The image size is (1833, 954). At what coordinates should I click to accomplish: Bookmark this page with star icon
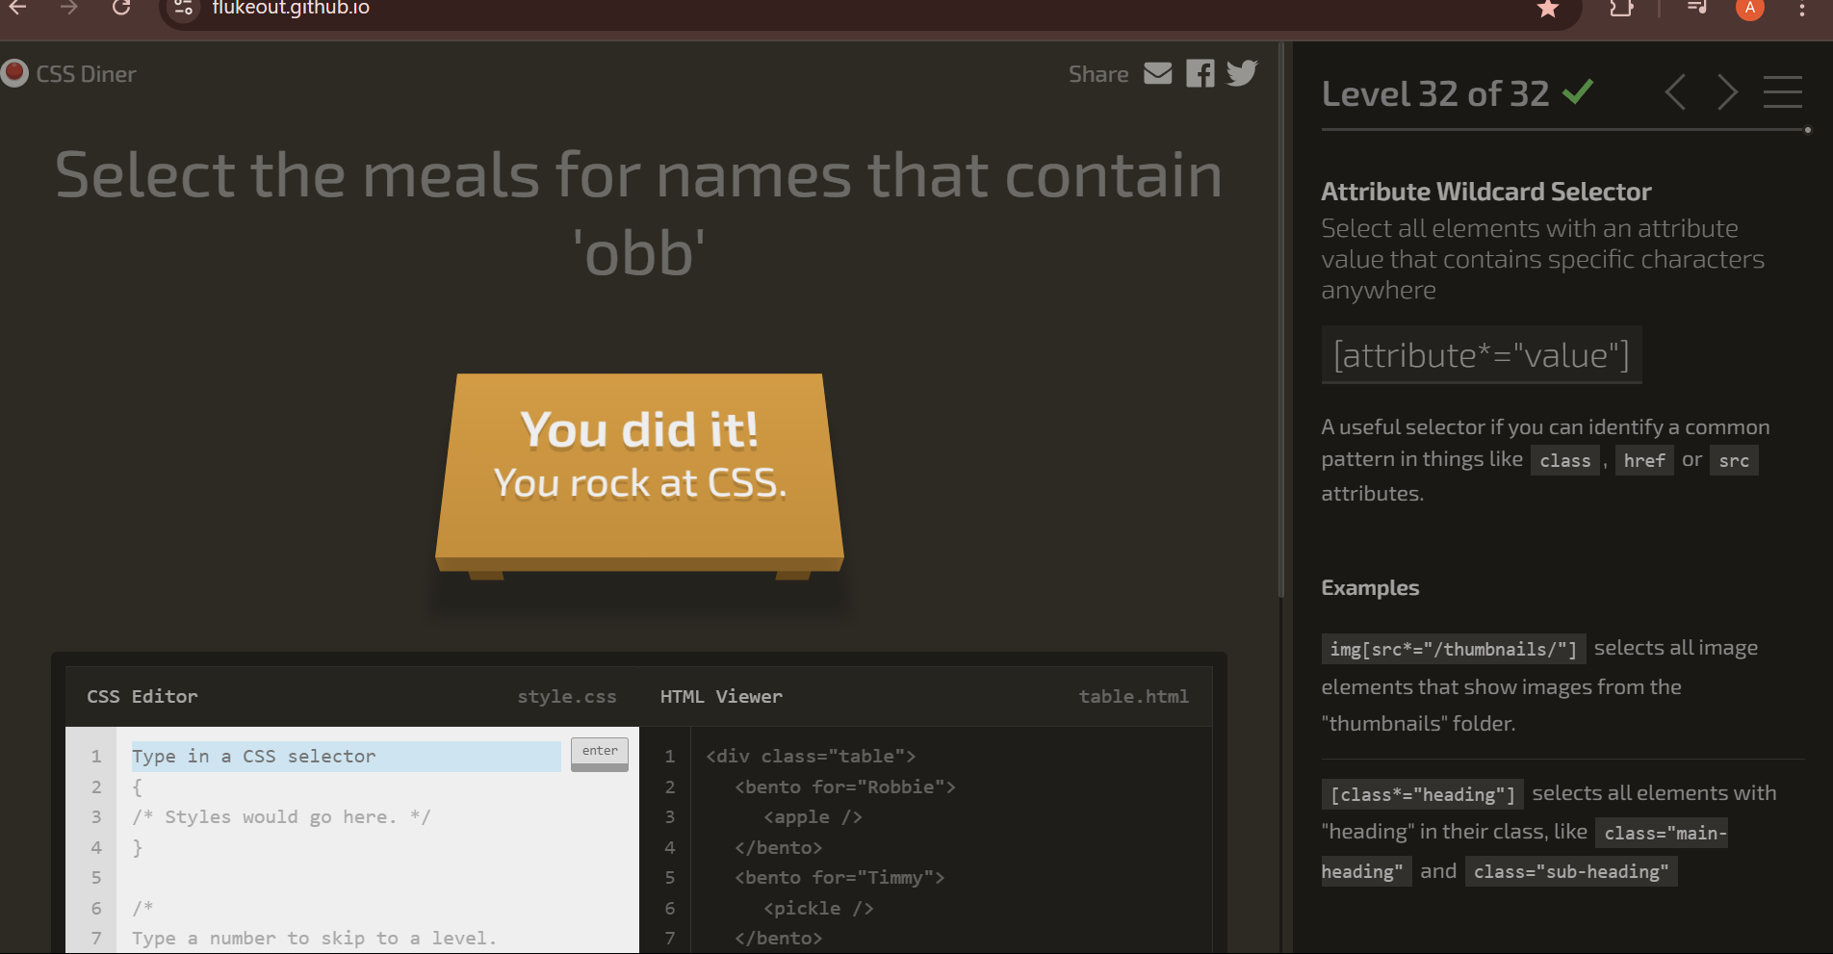[x=1547, y=9]
